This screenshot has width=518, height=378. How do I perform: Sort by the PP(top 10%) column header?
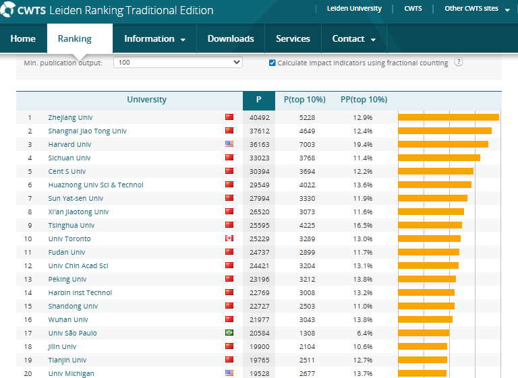pos(364,100)
